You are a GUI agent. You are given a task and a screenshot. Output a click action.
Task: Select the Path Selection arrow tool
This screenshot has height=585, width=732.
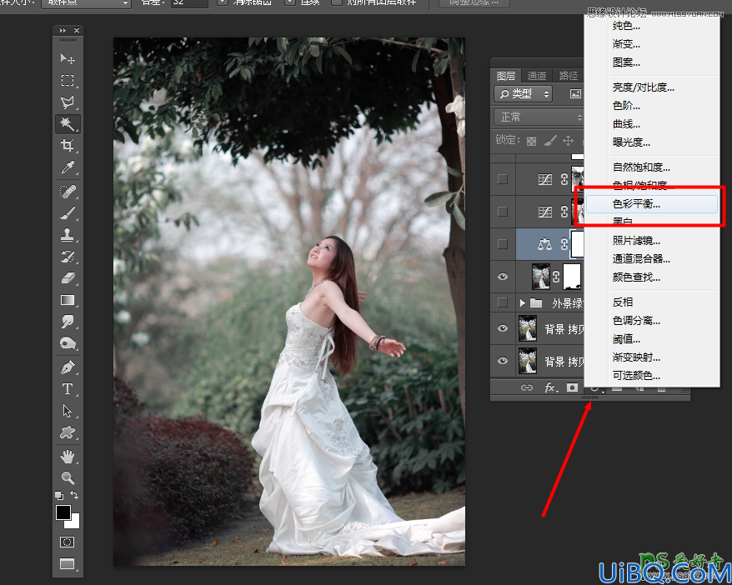[x=68, y=411]
